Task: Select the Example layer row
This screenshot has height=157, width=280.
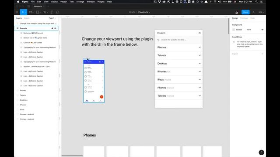Action: [36, 28]
